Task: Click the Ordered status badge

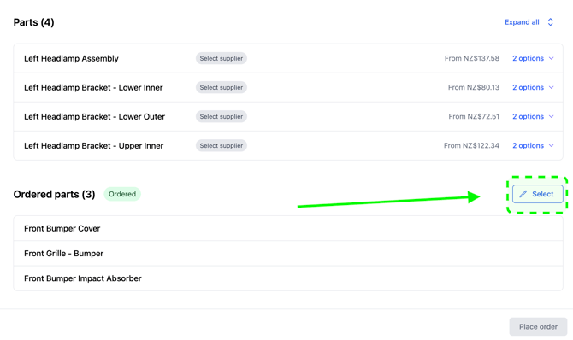Action: [x=122, y=194]
